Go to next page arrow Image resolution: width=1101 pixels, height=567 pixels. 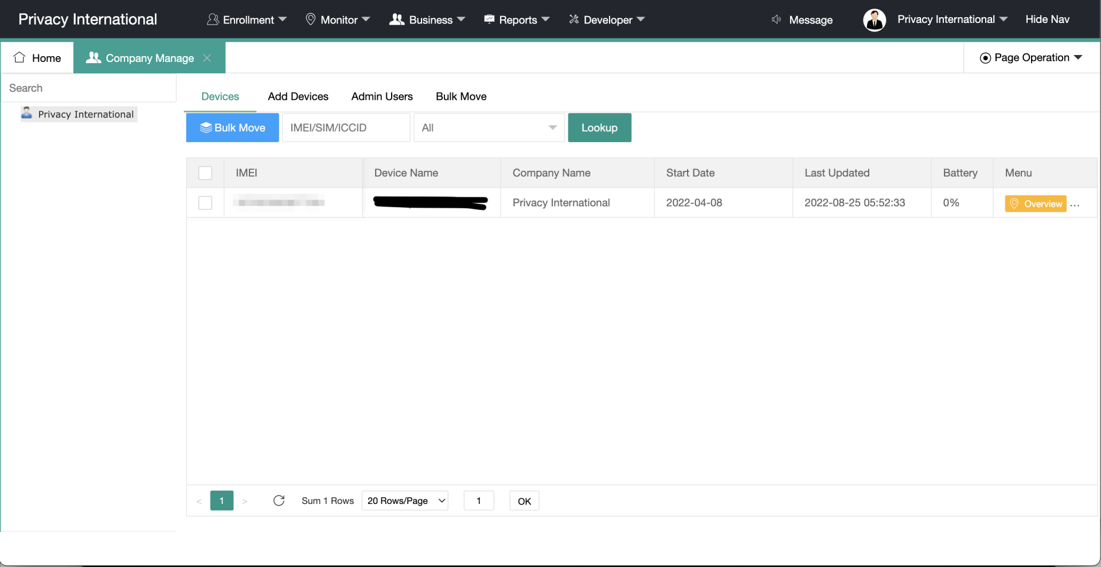point(245,501)
